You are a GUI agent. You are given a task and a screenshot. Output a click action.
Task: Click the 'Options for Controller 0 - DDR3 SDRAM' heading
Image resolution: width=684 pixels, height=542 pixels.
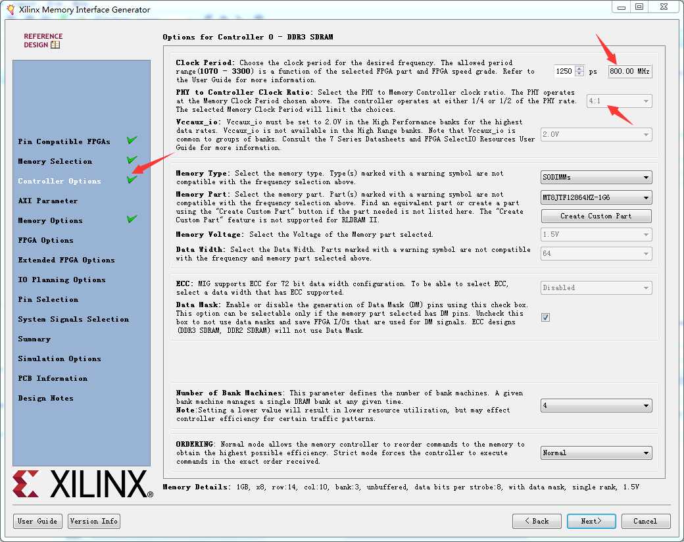click(x=248, y=37)
